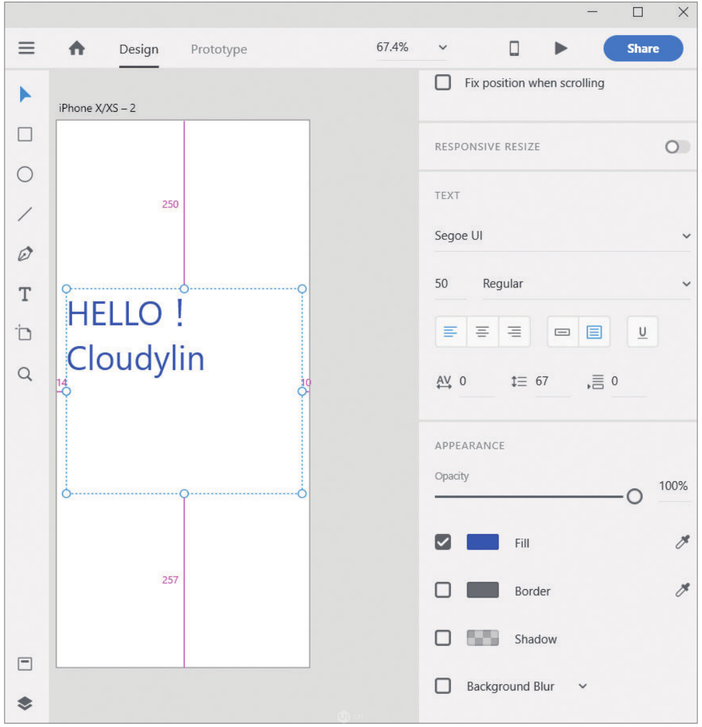Enable the Shadow checkbox
The width and height of the screenshot is (702, 727).
(443, 639)
